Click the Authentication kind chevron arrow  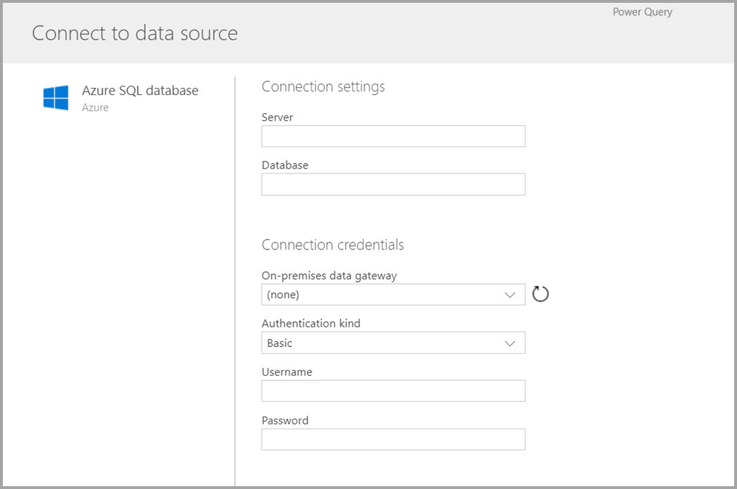(509, 343)
